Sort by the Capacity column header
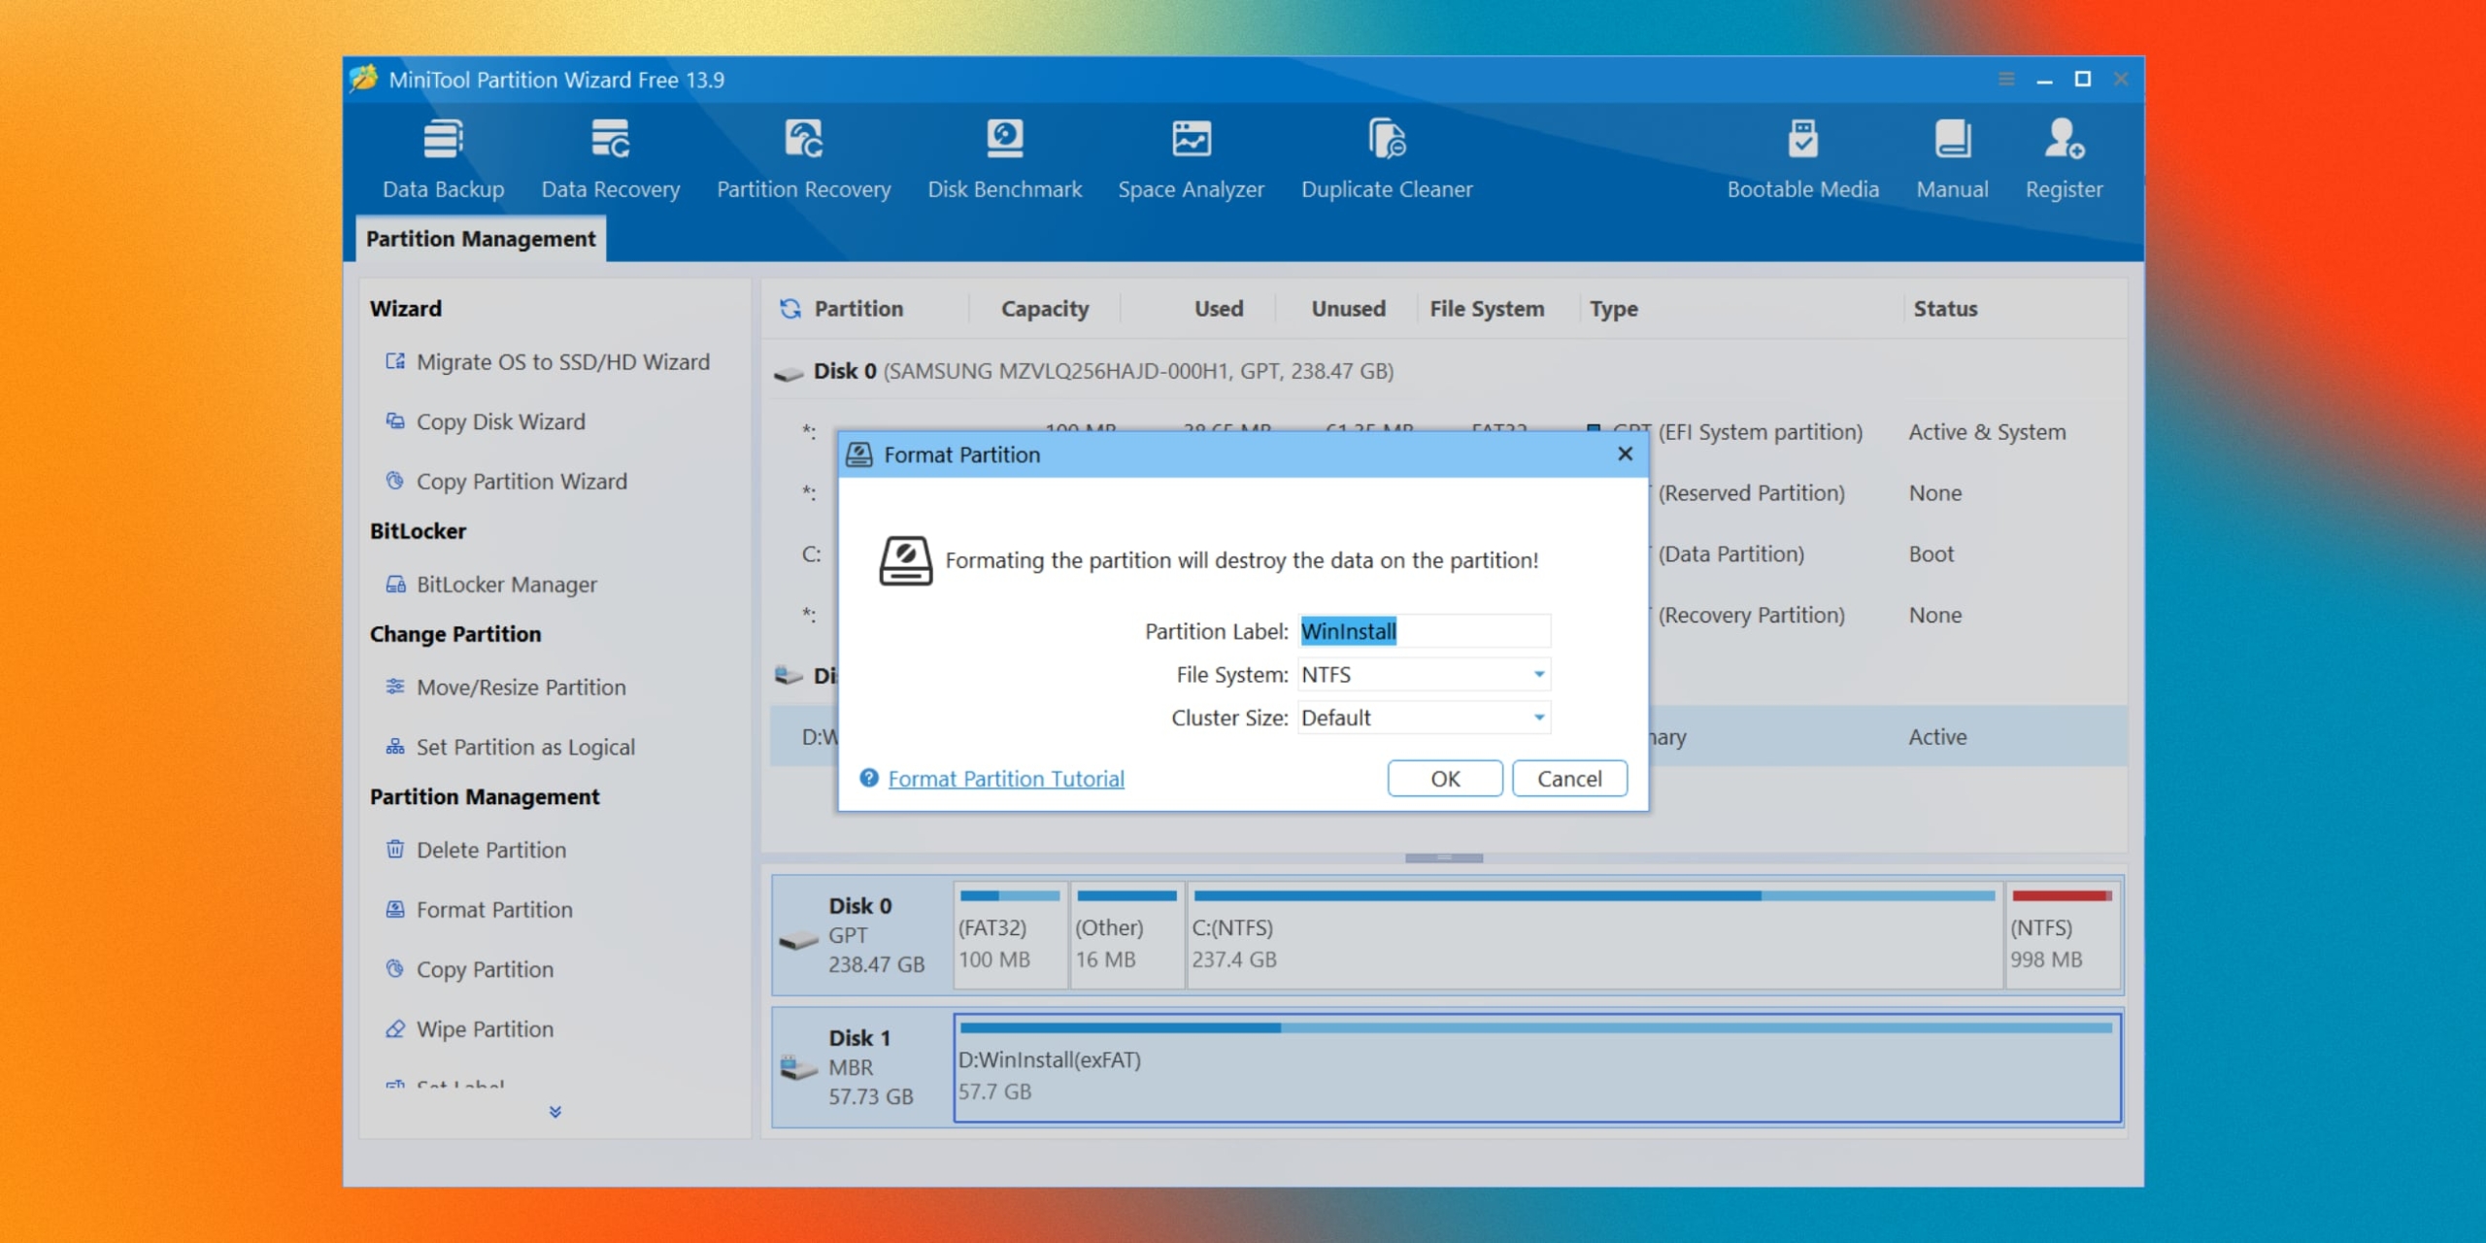 1045,309
